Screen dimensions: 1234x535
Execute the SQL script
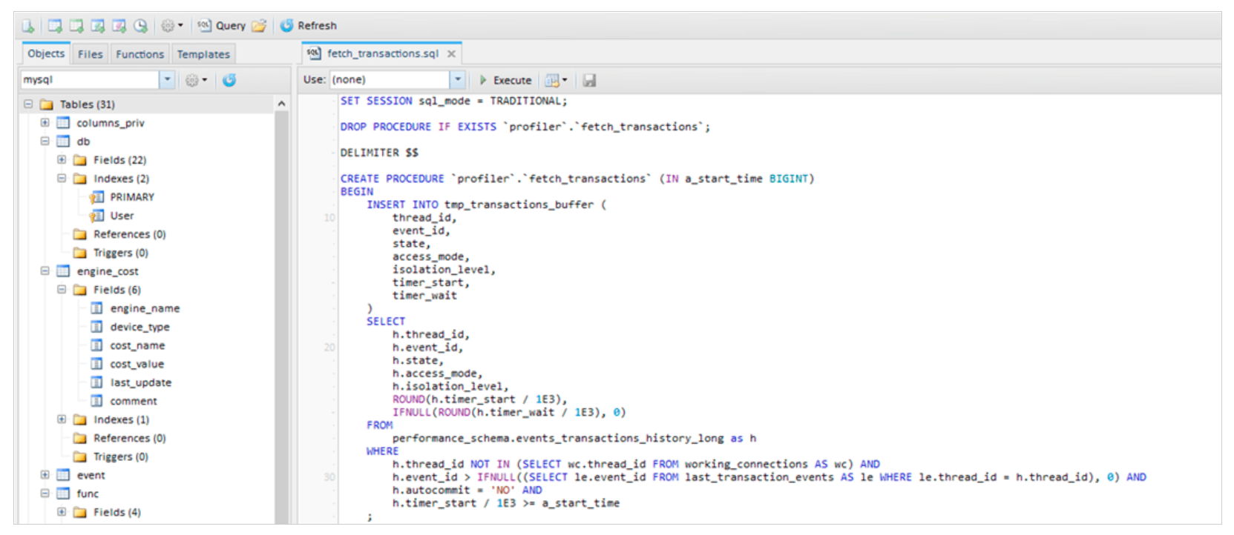pos(505,80)
